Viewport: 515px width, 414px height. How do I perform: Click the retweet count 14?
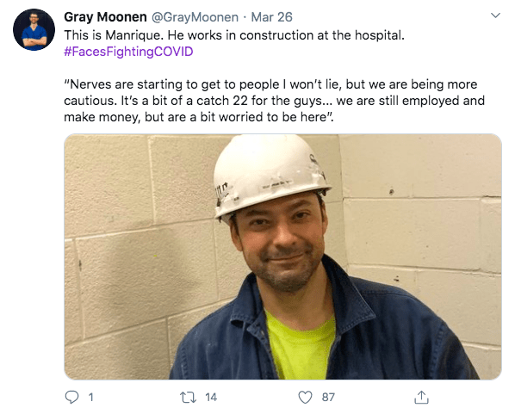(211, 398)
